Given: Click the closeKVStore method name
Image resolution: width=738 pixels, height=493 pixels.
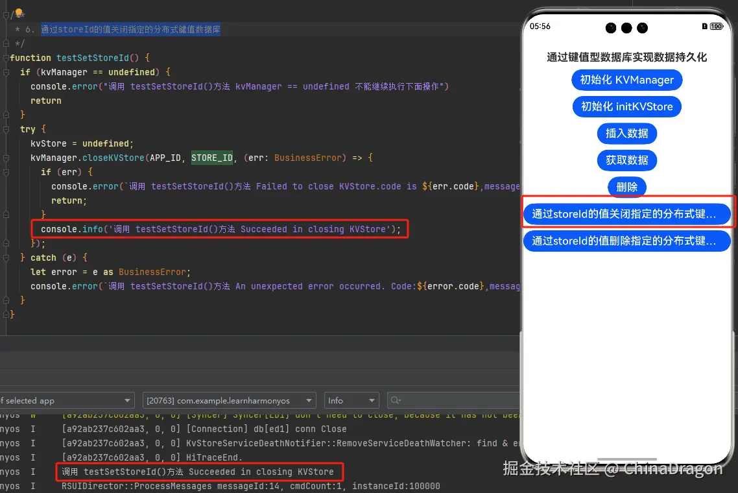Looking at the screenshot, I should click(113, 158).
